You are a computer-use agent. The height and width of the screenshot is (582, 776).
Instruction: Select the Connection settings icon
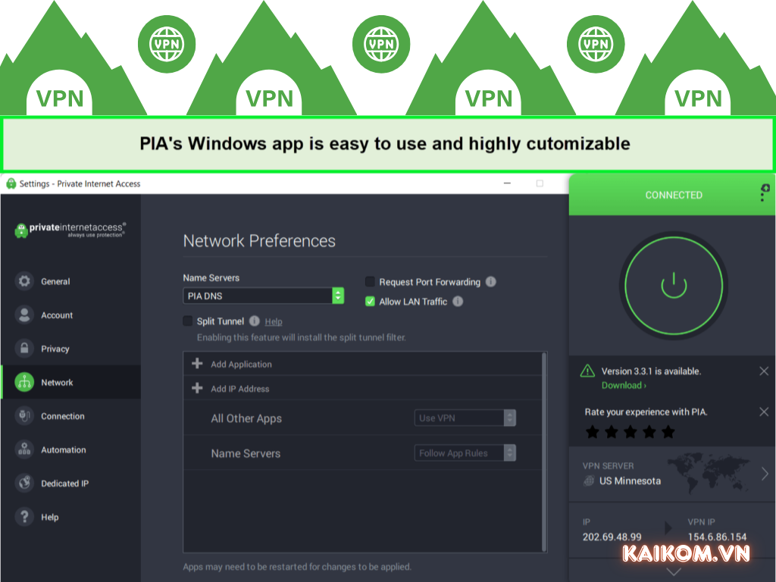tap(25, 416)
